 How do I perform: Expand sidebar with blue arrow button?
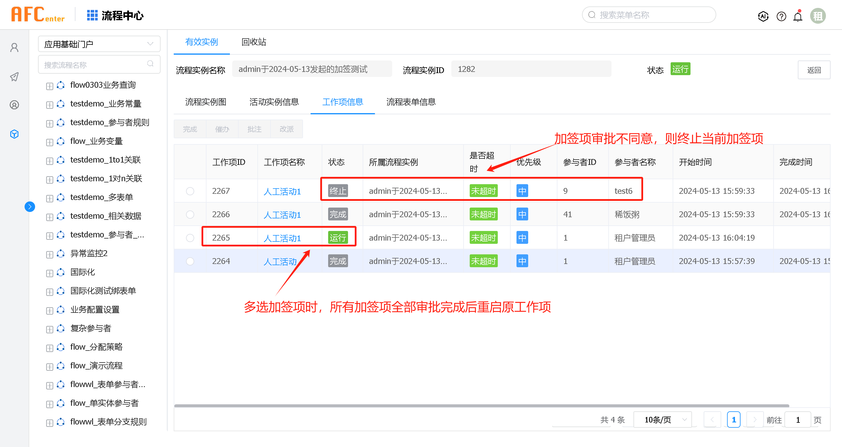(x=30, y=206)
